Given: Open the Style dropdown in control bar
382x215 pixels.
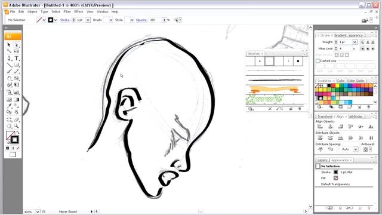Looking at the screenshot, I should click(x=132, y=20).
